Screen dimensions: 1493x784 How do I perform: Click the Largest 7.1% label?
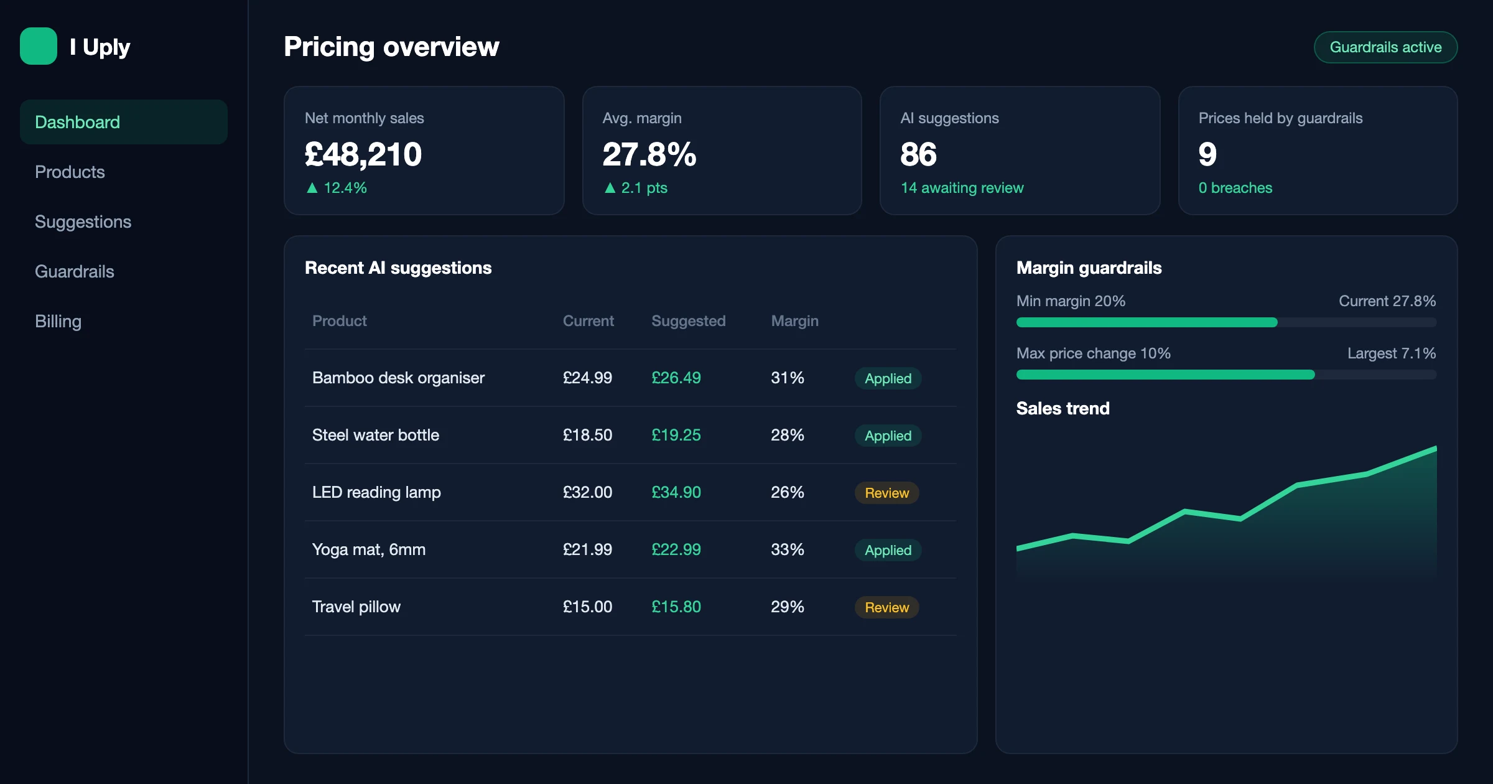coord(1392,353)
